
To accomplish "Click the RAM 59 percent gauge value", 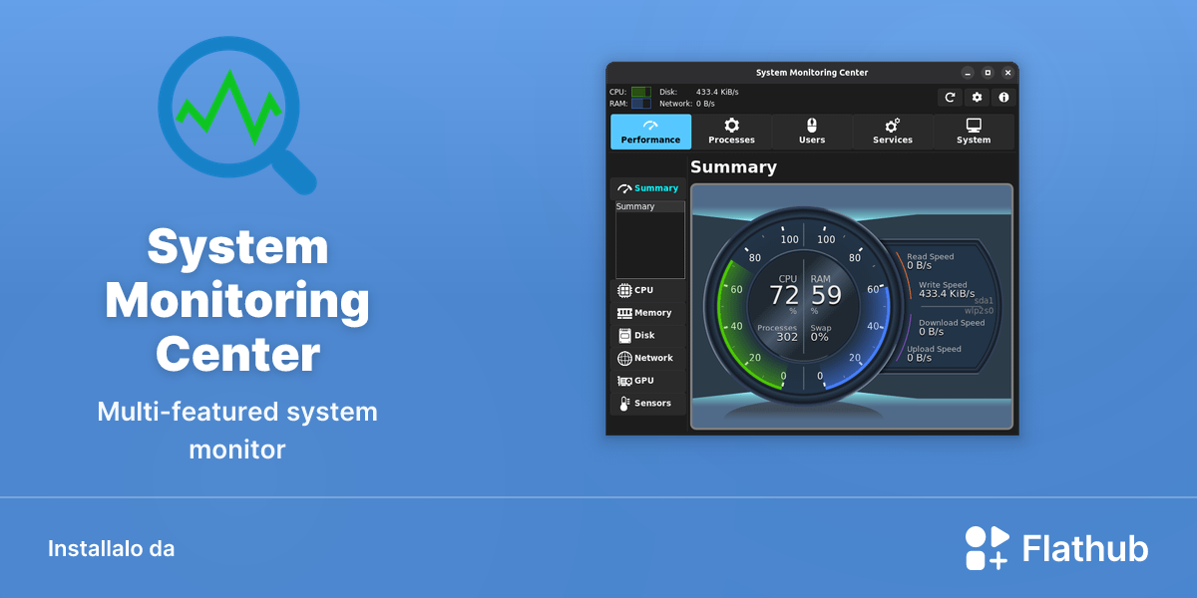I will click(826, 296).
